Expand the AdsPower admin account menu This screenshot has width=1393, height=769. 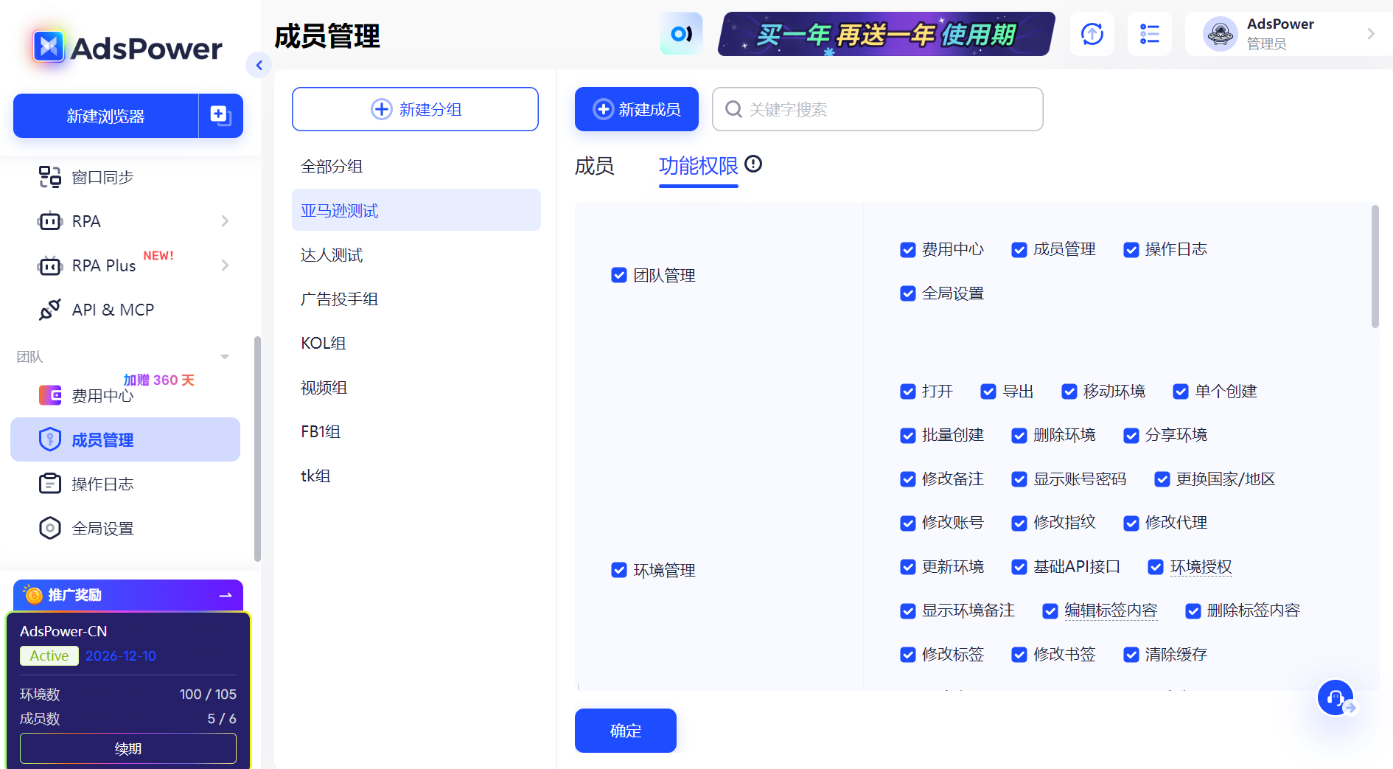pos(1372,33)
